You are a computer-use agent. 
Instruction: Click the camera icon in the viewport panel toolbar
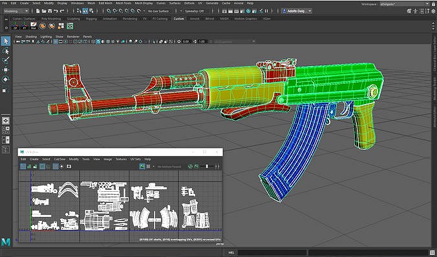tap(18, 41)
